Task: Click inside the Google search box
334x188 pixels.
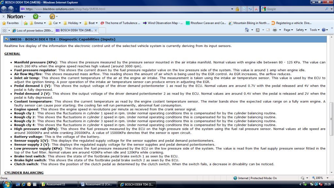Action: pos(295,9)
